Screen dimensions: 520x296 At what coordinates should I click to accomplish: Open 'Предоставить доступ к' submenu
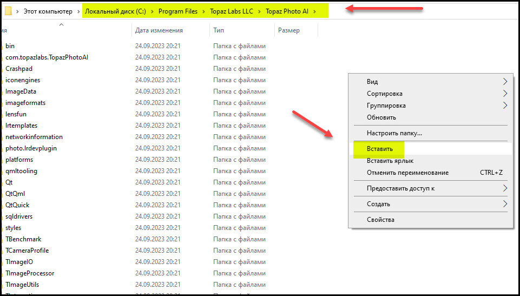click(x=431, y=188)
